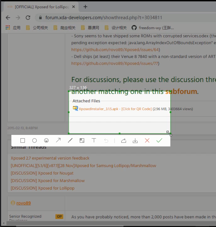Share the captured screenshot
This screenshot has width=216, height=227.
tap(123, 140)
